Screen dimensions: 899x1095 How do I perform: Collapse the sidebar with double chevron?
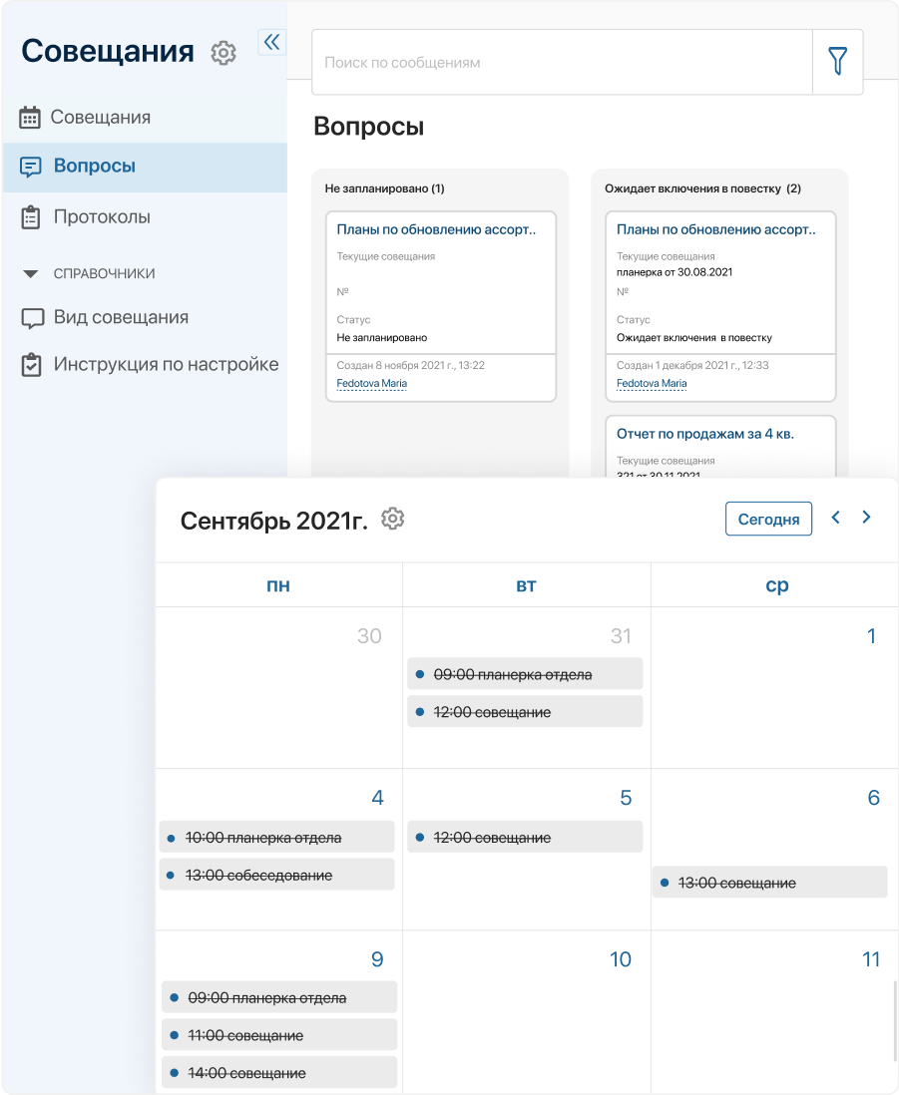pyautogui.click(x=271, y=41)
